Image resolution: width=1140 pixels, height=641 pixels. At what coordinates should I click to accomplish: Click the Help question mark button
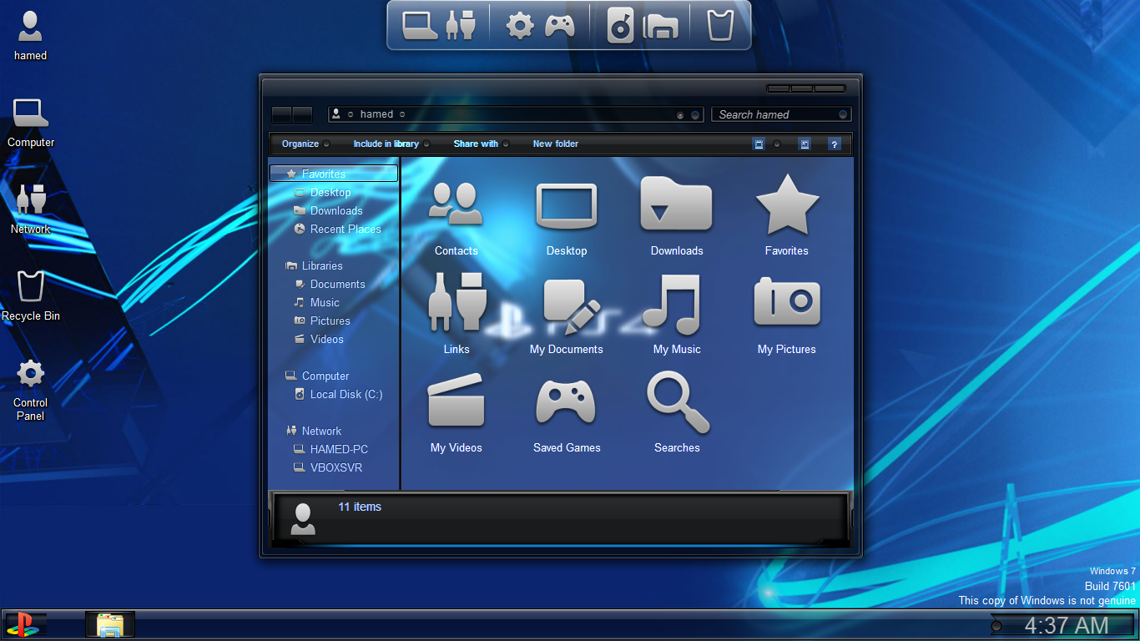(x=834, y=144)
